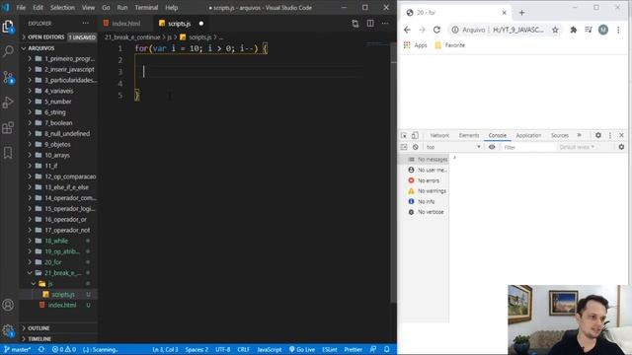Open Chrome media control icon

[589, 30]
